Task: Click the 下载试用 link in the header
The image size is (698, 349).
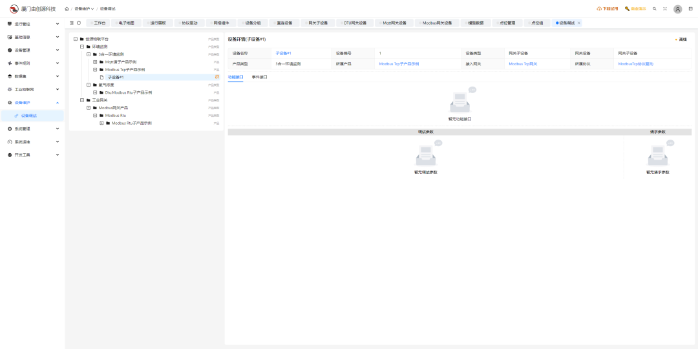Action: 607,9
